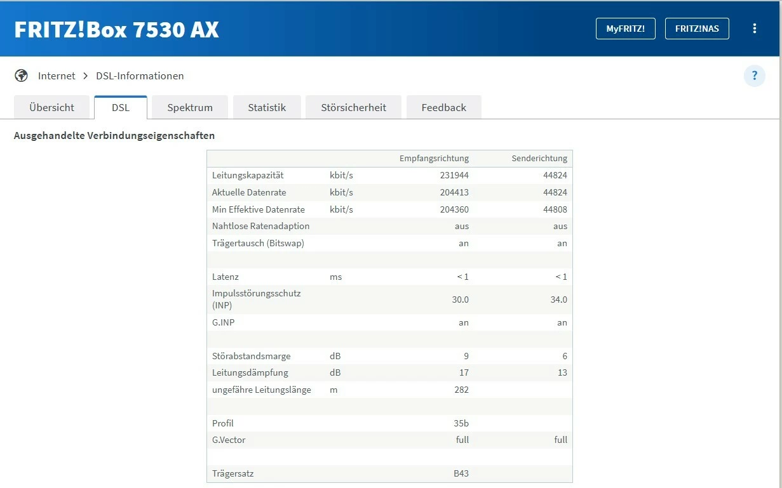
Task: Click the globe icon beside Internet
Action: tap(22, 76)
